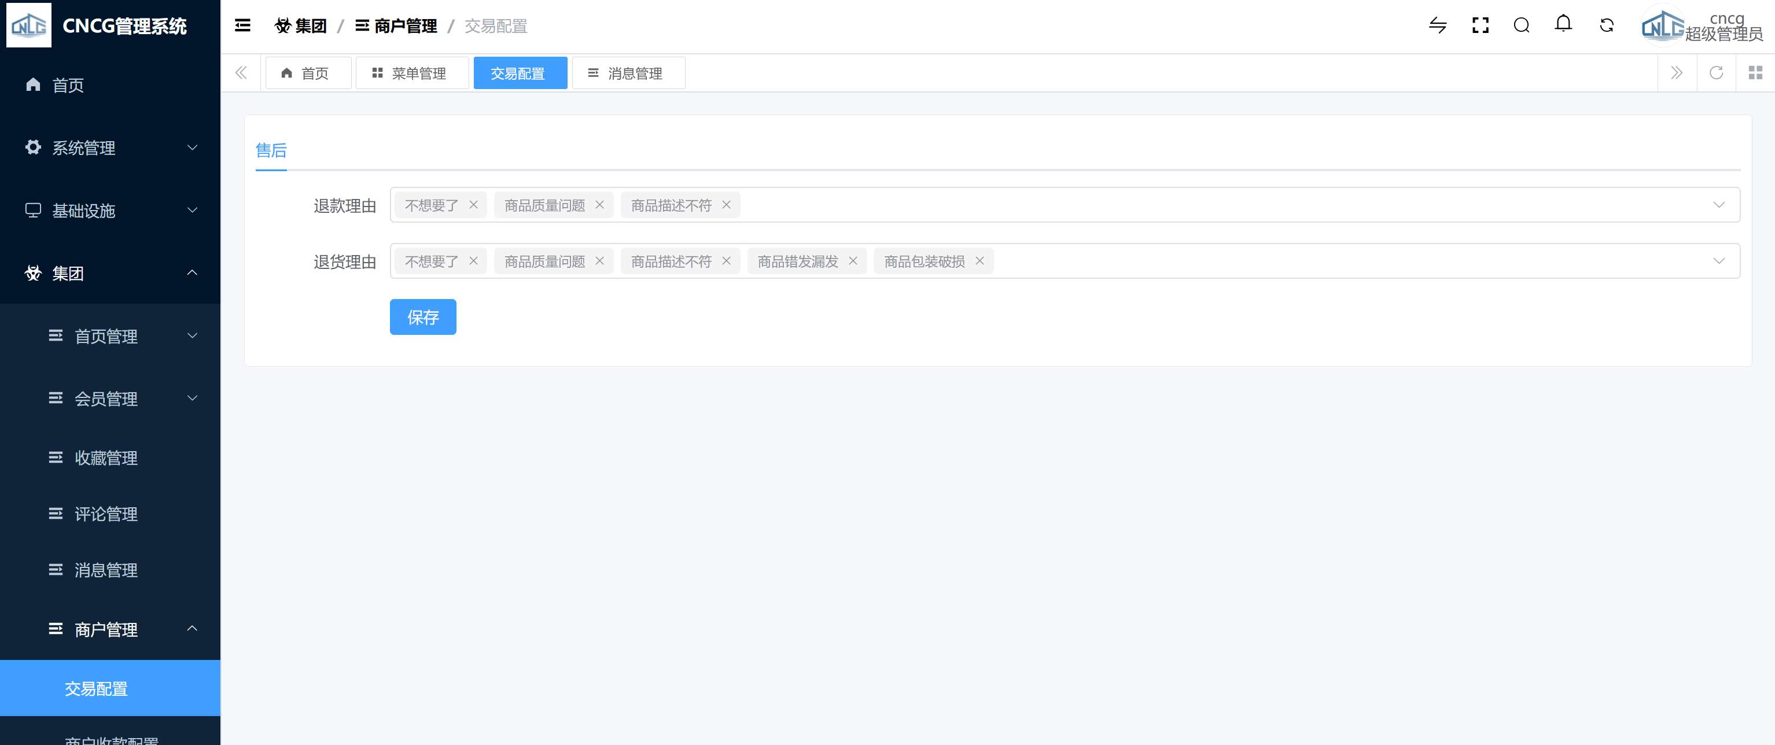Reload current tab with the refresh icon
The height and width of the screenshot is (745, 1775).
1716,73
